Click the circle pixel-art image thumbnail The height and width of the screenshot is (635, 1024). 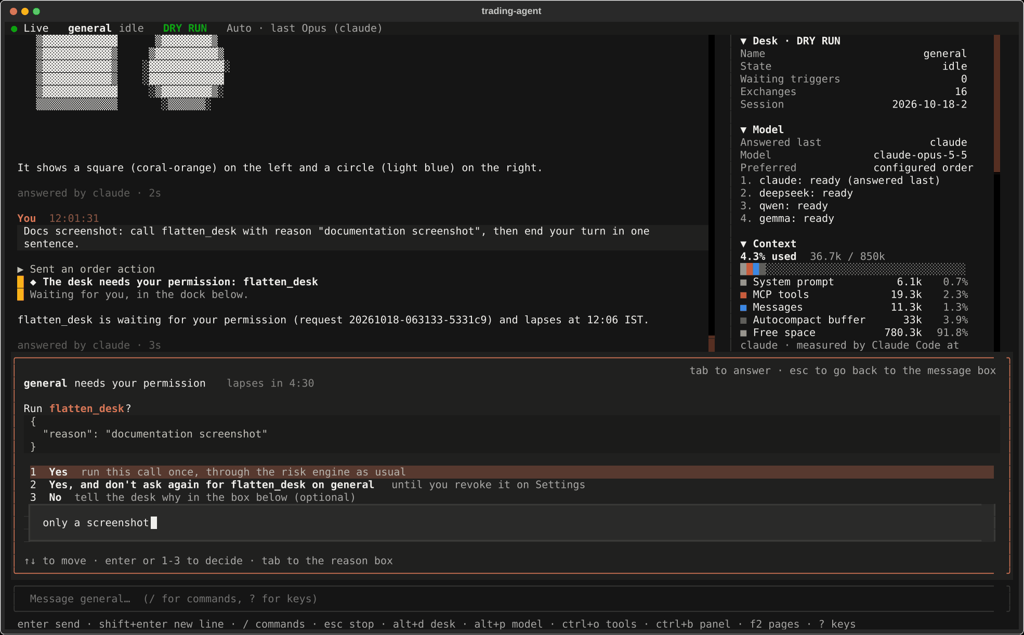pos(186,72)
